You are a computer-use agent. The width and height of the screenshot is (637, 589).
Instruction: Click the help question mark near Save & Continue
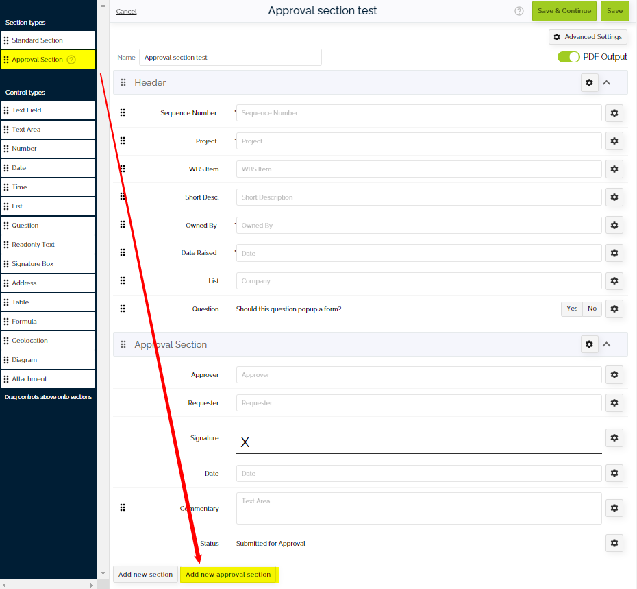[519, 11]
